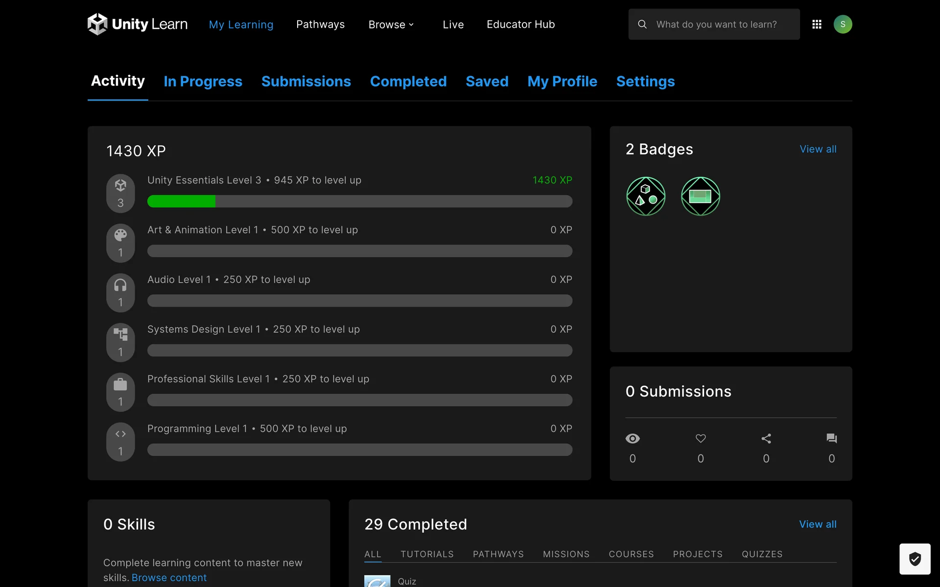940x587 pixels.
Task: Filter completed items by QUIZZES
Action: point(762,554)
